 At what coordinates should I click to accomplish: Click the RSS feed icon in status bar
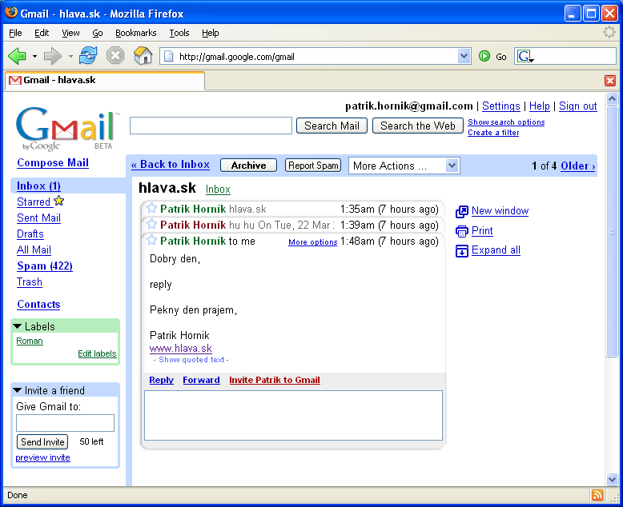tap(597, 495)
